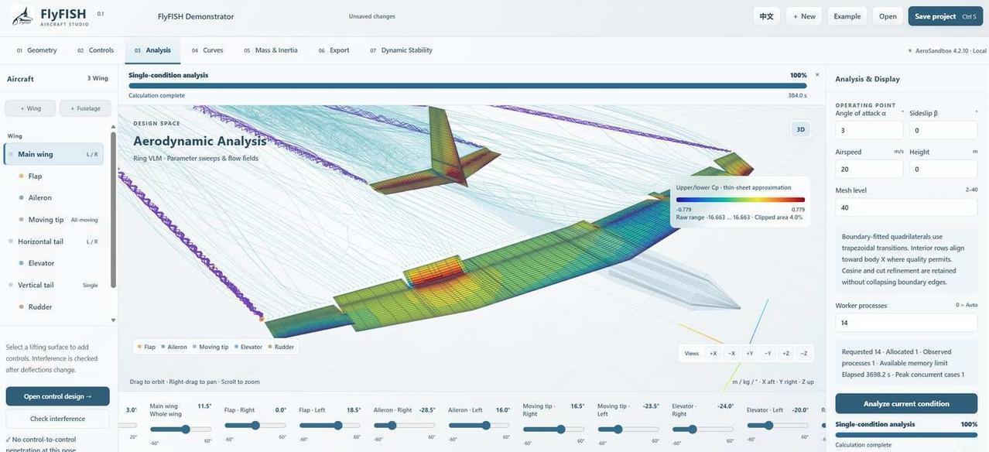Close the single-condition analysis progress bar
This screenshot has height=452, width=989.
click(x=817, y=75)
